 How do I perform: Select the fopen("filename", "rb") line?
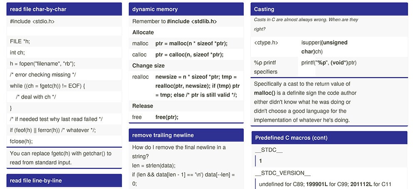(x=43, y=64)
